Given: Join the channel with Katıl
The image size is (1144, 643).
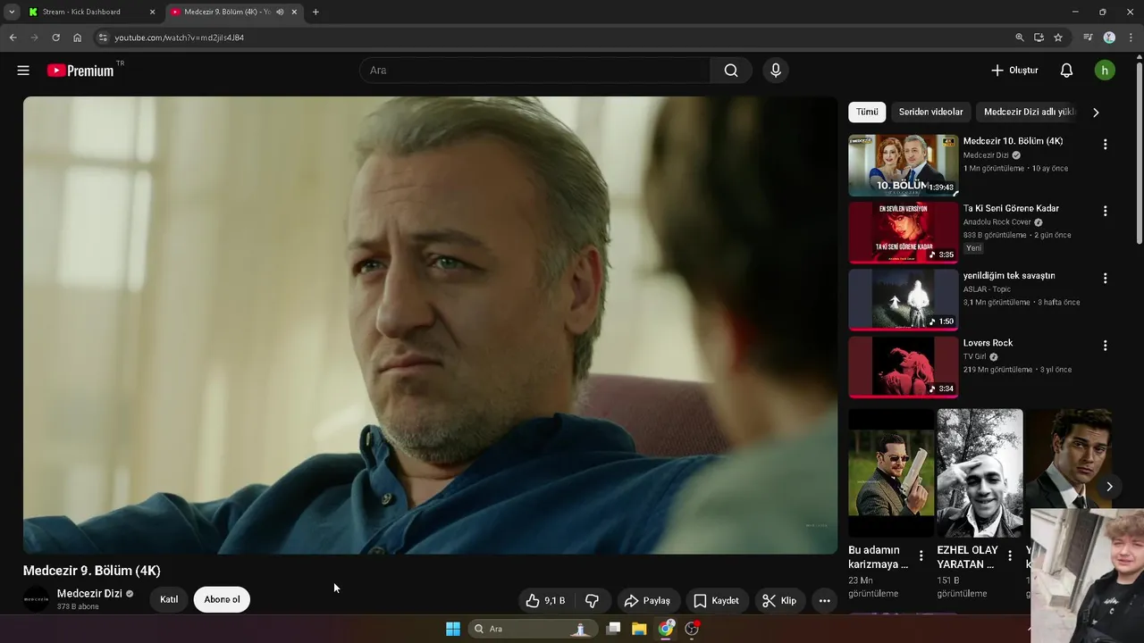Looking at the screenshot, I should tap(169, 599).
